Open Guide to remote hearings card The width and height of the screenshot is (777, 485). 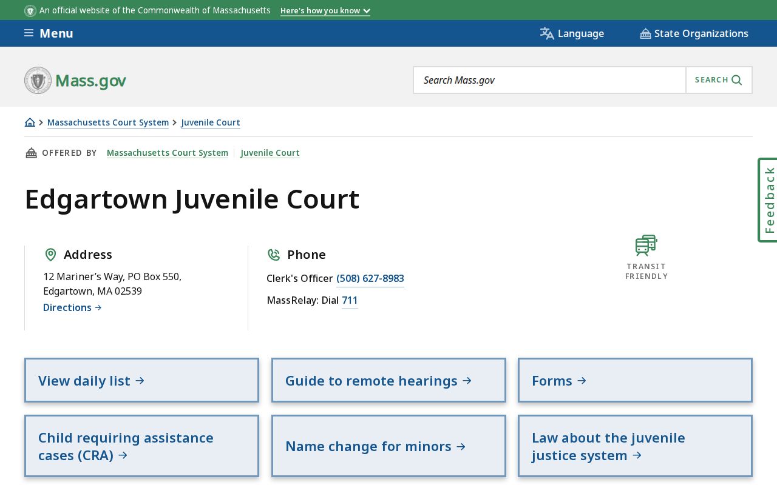point(388,380)
